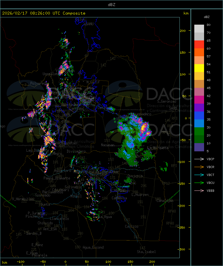The width and height of the screenshot is (223, 266).
Task: Pick the magenta 39–42 dBZ legend swatch
Action: point(199,100)
